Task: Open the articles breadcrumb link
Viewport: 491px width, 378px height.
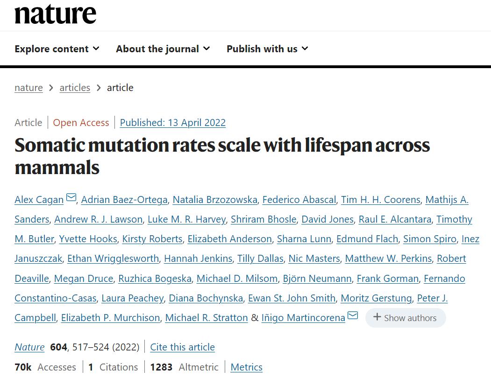Action: coord(75,88)
